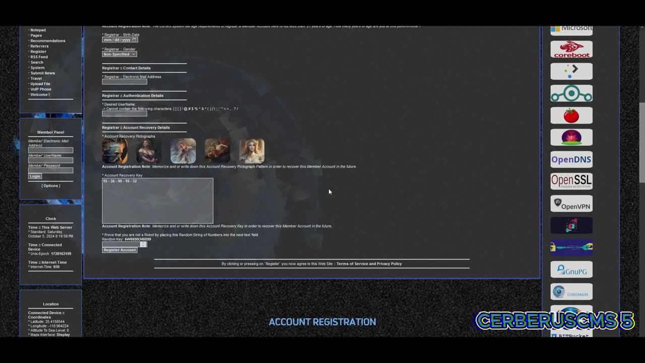
Task: Select the first recovery pictograph, the old warrior
Action: [x=115, y=151]
